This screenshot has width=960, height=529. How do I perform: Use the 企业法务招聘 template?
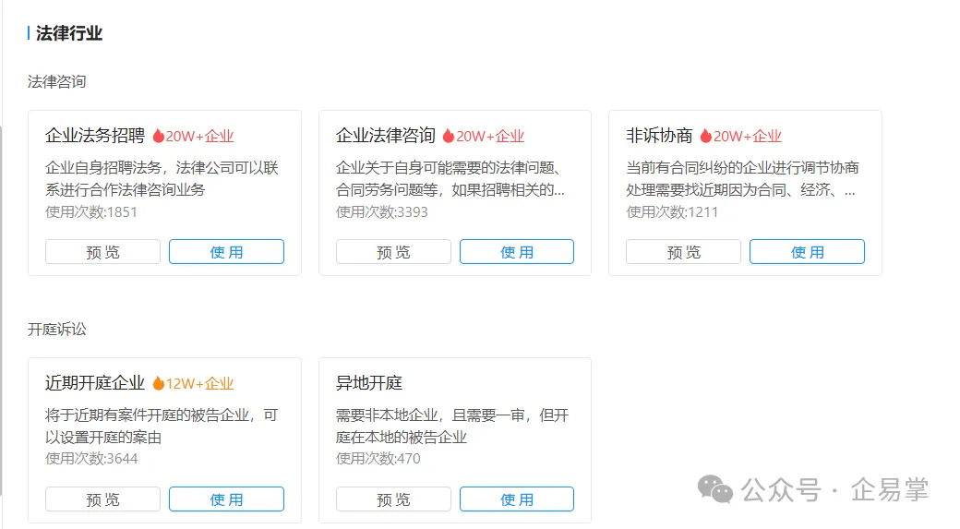point(226,252)
